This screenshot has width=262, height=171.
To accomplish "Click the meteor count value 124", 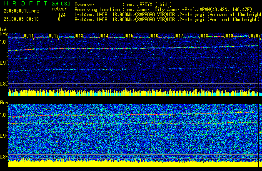I will [x=62, y=15].
